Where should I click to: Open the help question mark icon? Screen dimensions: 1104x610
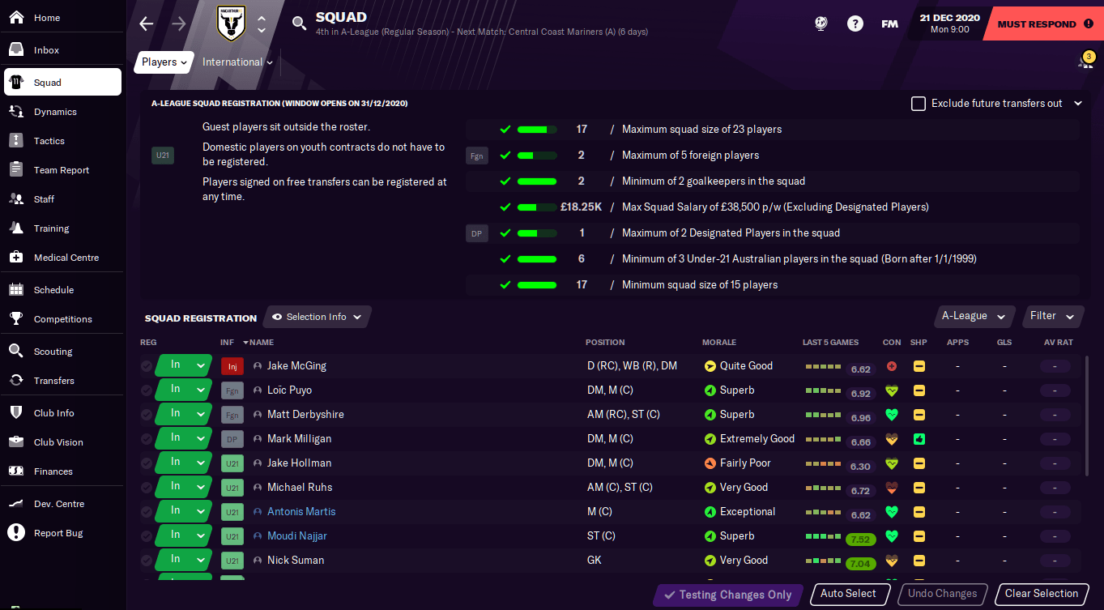coord(855,24)
